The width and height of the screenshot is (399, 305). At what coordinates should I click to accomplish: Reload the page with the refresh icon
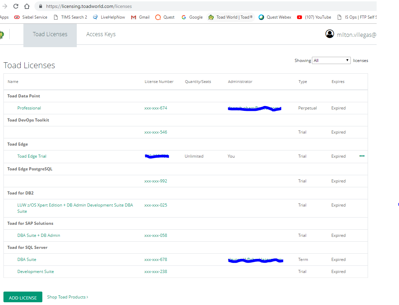pos(16,6)
